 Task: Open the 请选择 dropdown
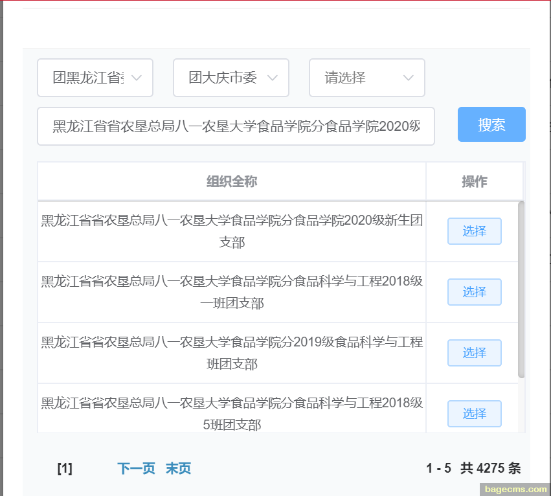point(367,78)
